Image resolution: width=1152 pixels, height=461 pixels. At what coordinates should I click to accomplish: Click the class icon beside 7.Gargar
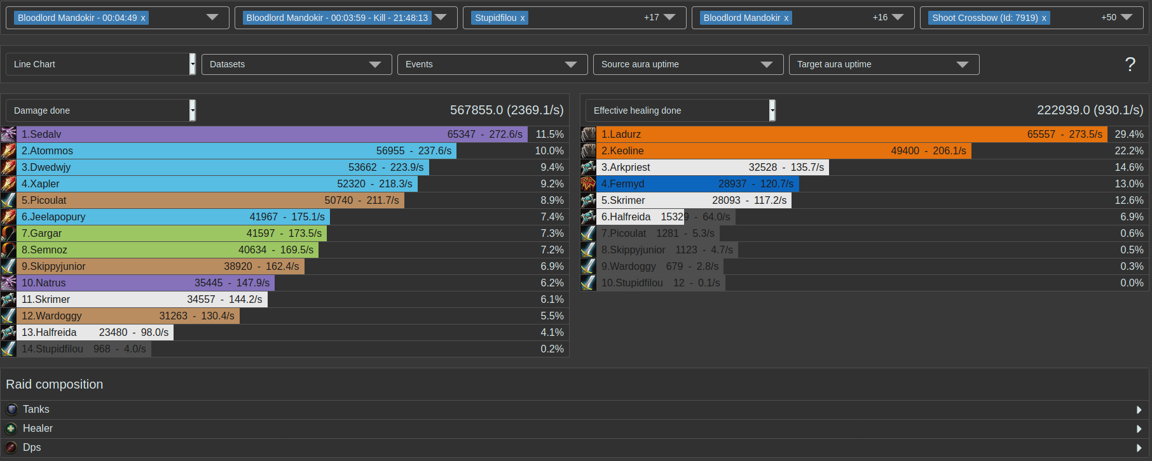(8, 233)
